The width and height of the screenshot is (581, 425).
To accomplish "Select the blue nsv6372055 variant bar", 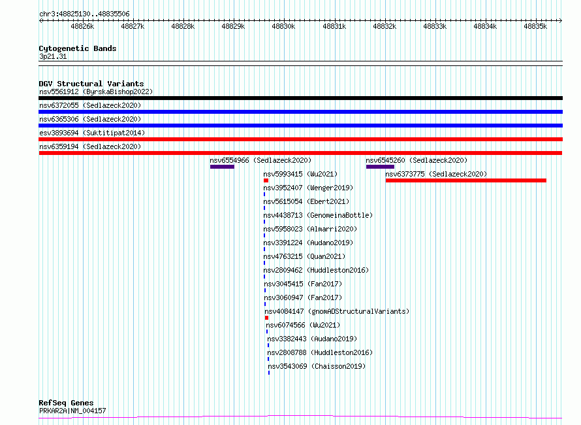I will (300, 112).
